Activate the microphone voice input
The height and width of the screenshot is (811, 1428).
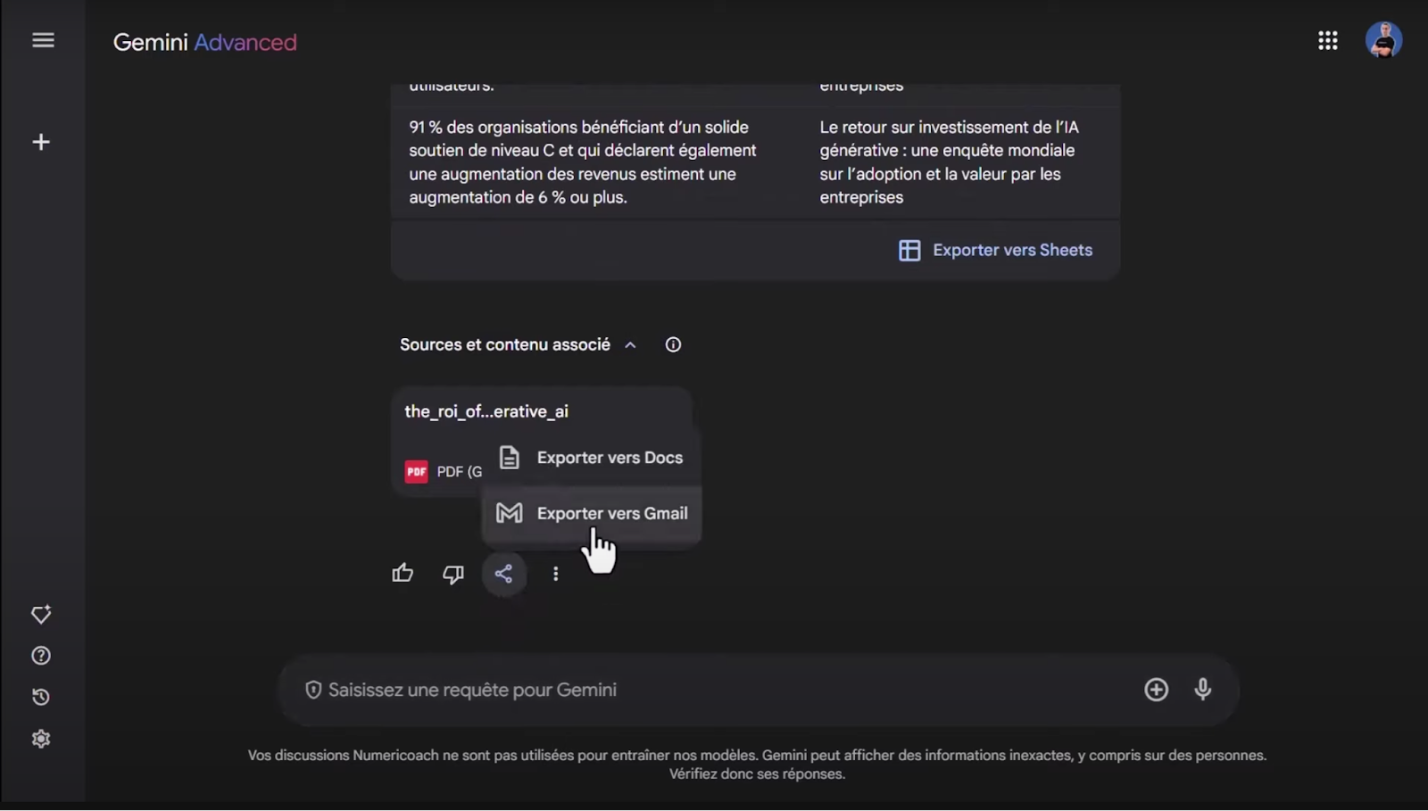tap(1203, 690)
